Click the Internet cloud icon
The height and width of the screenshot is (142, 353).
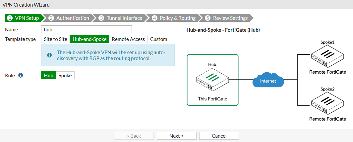(268, 80)
